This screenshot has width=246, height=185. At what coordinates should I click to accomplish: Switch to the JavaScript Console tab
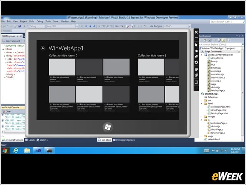[13, 140]
